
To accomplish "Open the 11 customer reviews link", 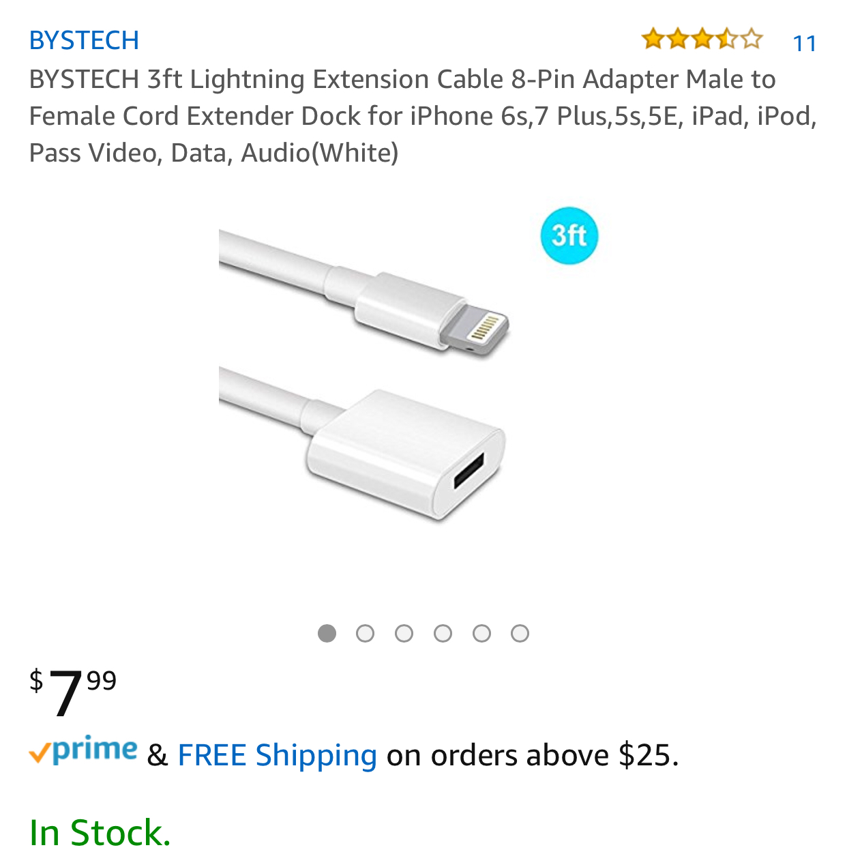I will coord(805,44).
